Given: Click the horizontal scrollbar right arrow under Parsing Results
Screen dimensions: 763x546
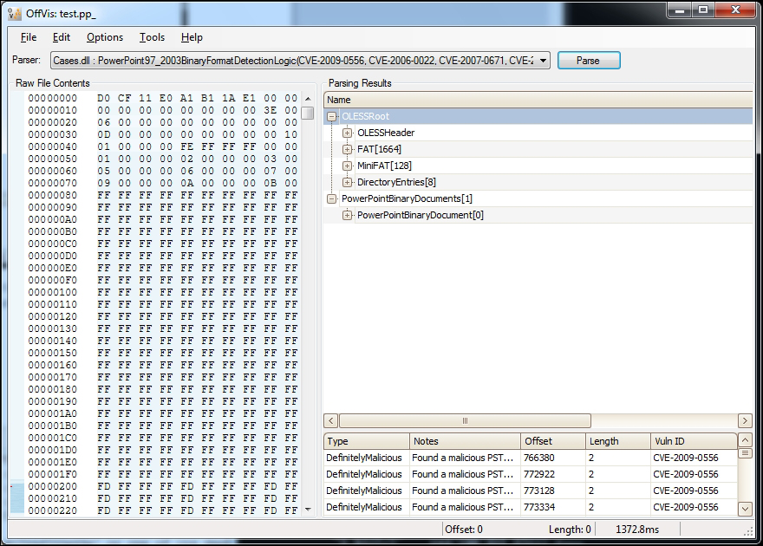Looking at the screenshot, I should click(744, 420).
